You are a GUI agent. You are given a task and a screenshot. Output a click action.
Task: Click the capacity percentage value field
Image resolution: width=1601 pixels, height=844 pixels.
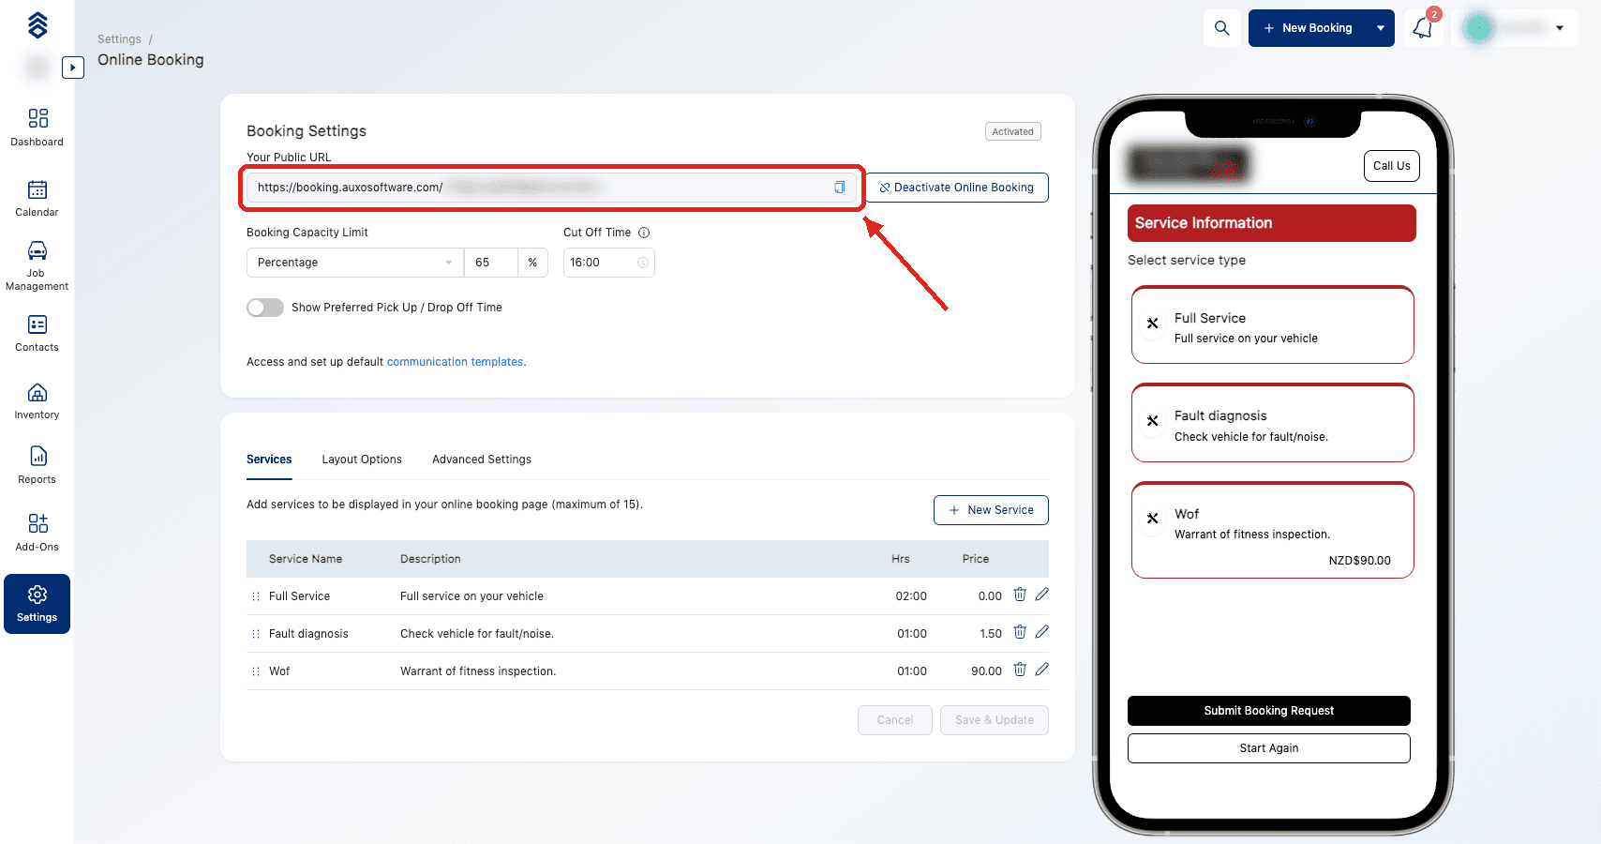click(x=491, y=263)
